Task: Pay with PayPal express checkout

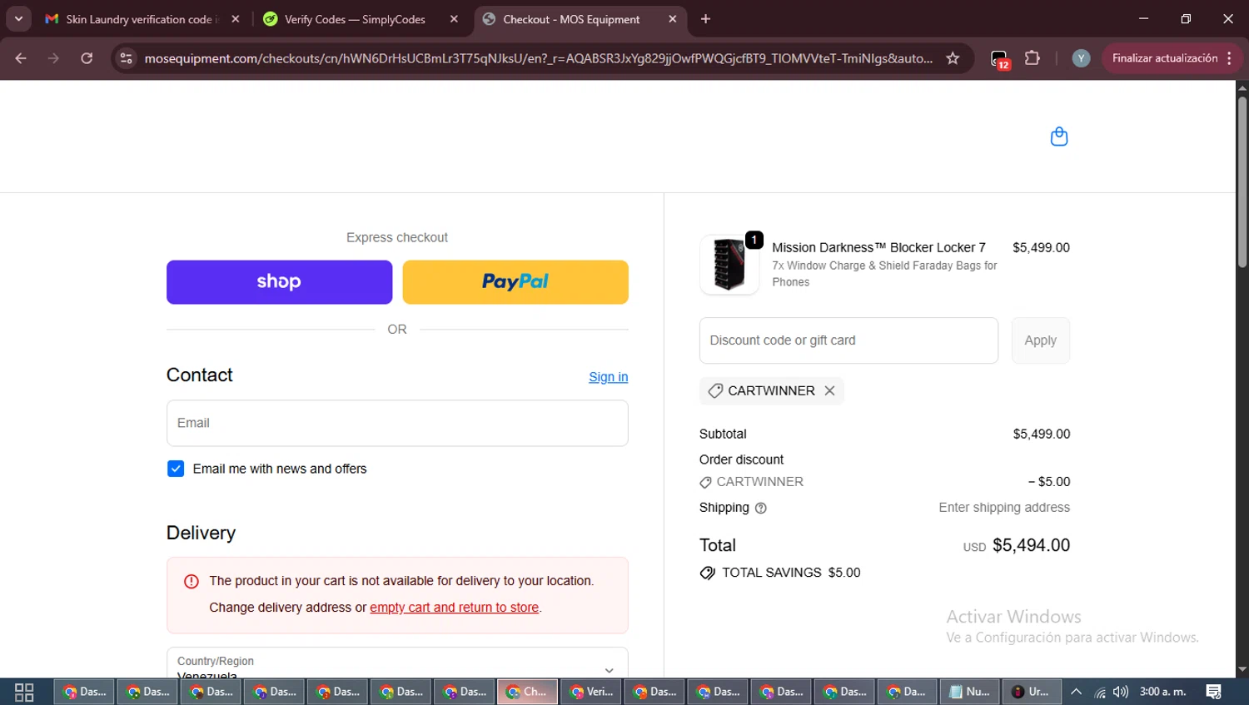Action: tap(515, 282)
